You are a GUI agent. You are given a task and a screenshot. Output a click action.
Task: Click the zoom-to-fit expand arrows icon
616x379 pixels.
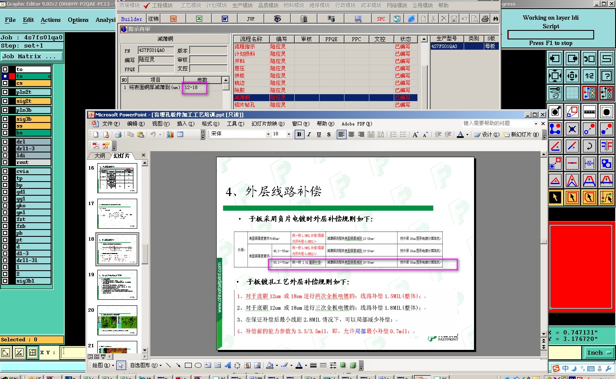pos(555,76)
